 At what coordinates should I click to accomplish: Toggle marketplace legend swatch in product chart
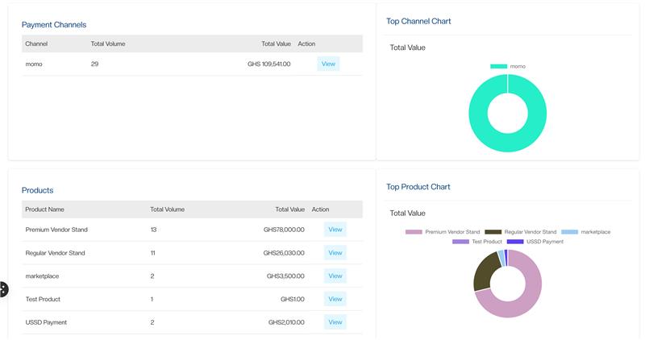570,232
